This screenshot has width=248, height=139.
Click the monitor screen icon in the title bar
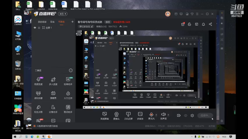coord(181,14)
